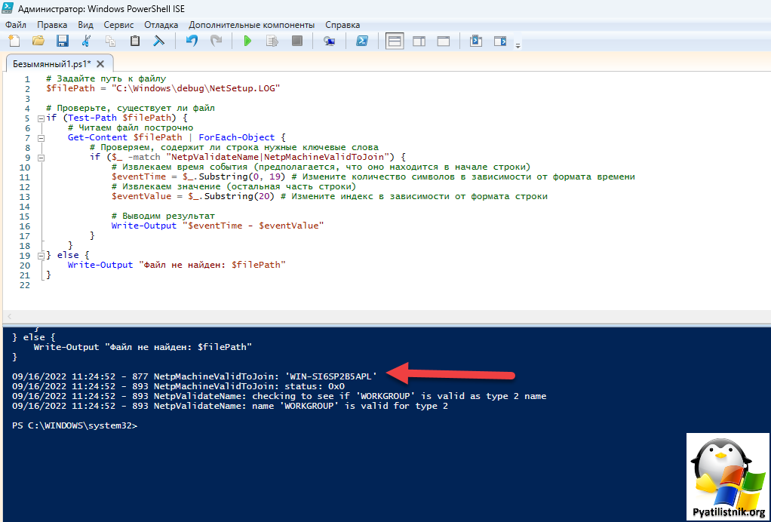
Task: Click the 'Файл не найден: $filePath' string on line 20
Action: [x=212, y=265]
